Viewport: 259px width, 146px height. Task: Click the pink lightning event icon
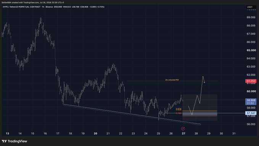coord(183,129)
